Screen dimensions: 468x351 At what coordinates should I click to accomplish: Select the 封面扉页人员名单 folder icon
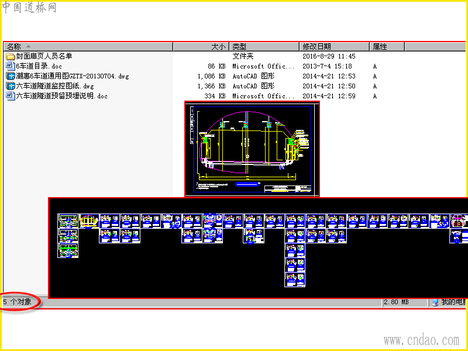(x=11, y=56)
